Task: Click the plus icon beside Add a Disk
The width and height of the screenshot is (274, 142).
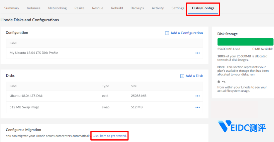Action: pos(182,76)
